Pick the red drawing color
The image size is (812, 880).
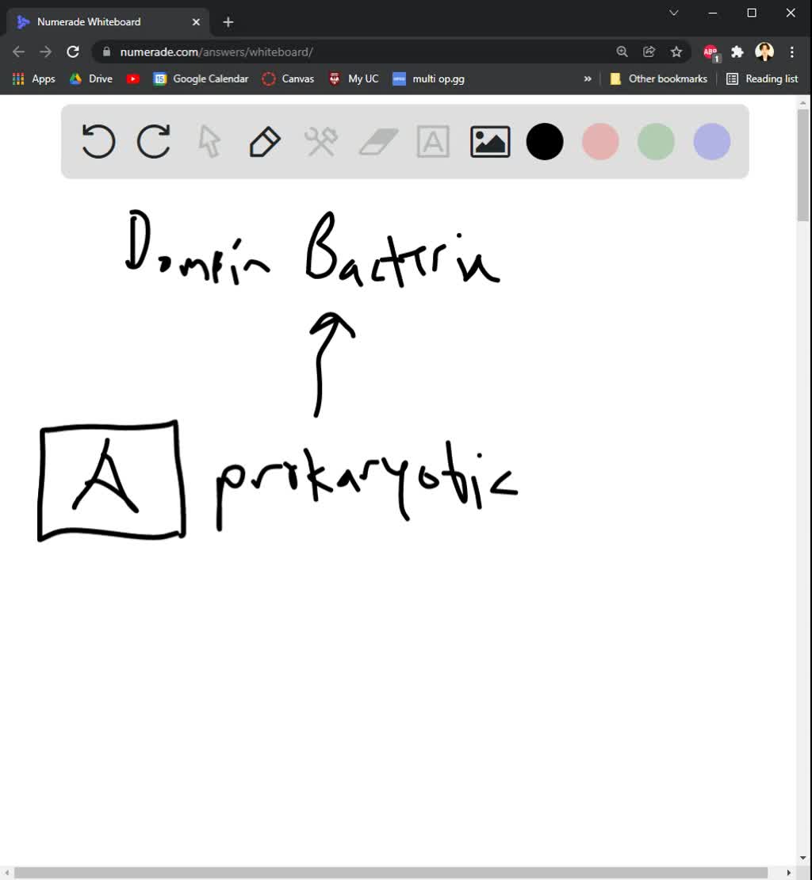600,141
